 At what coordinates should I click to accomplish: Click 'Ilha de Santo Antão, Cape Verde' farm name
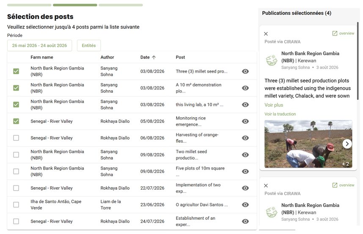(56, 204)
